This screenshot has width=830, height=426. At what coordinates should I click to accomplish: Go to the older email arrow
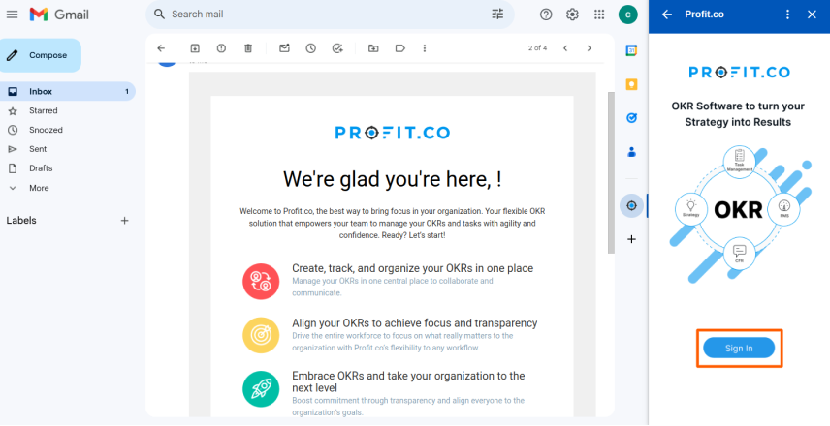(x=590, y=48)
